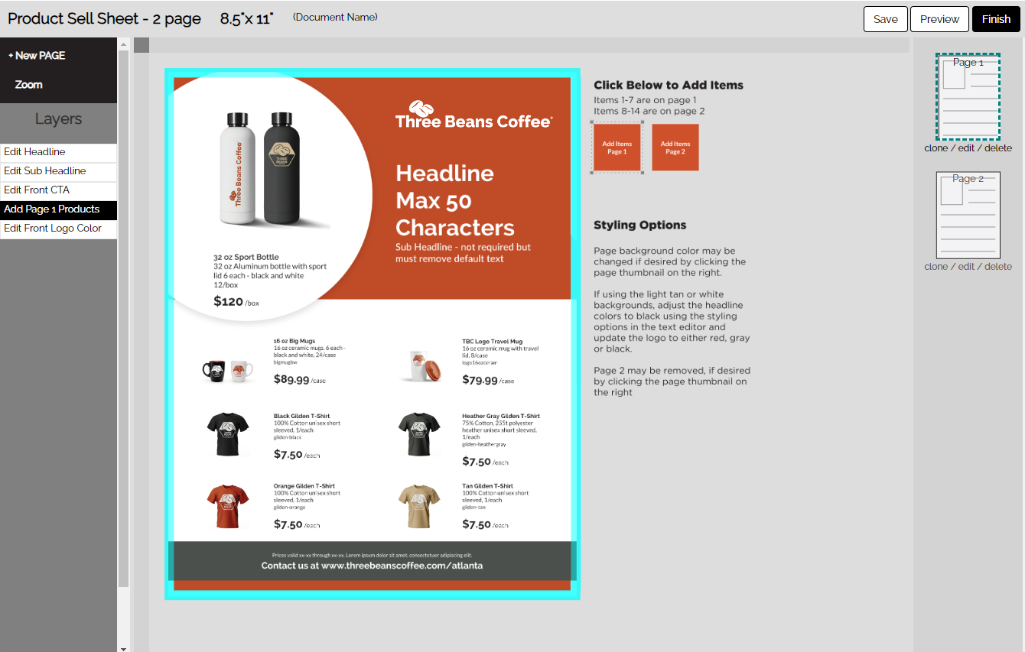Viewport: 1025px width, 652px height.
Task: Click the black T-shirt image
Action: coord(228,435)
